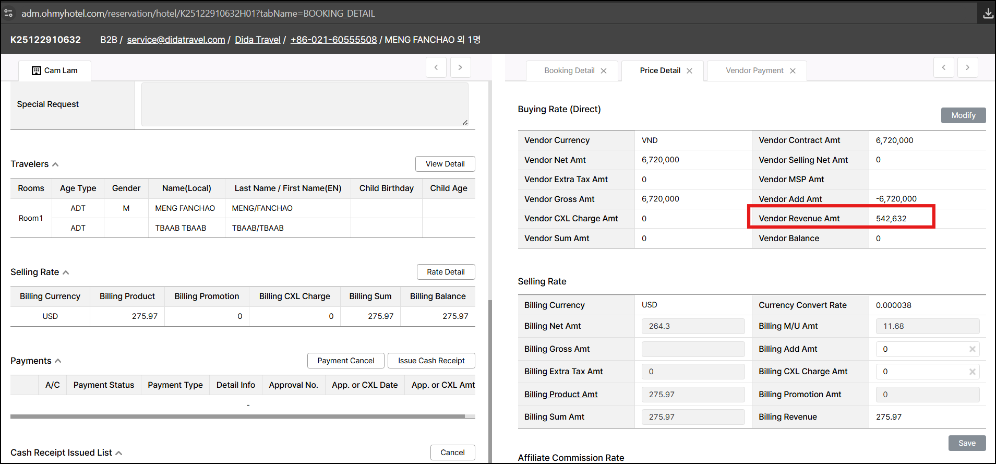Click the Rate Detail button
The width and height of the screenshot is (996, 464).
[445, 272]
